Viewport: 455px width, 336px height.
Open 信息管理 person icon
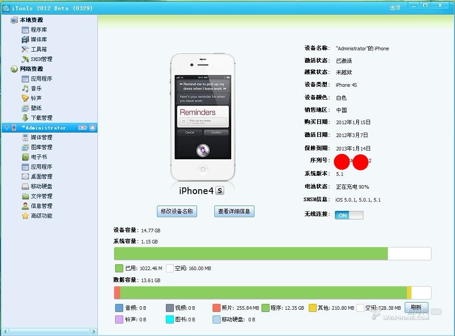[x=25, y=206]
